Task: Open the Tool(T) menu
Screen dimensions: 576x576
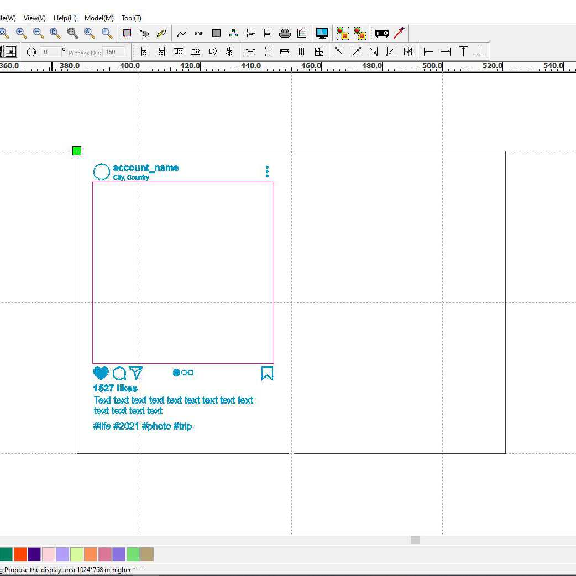Action: pos(132,18)
